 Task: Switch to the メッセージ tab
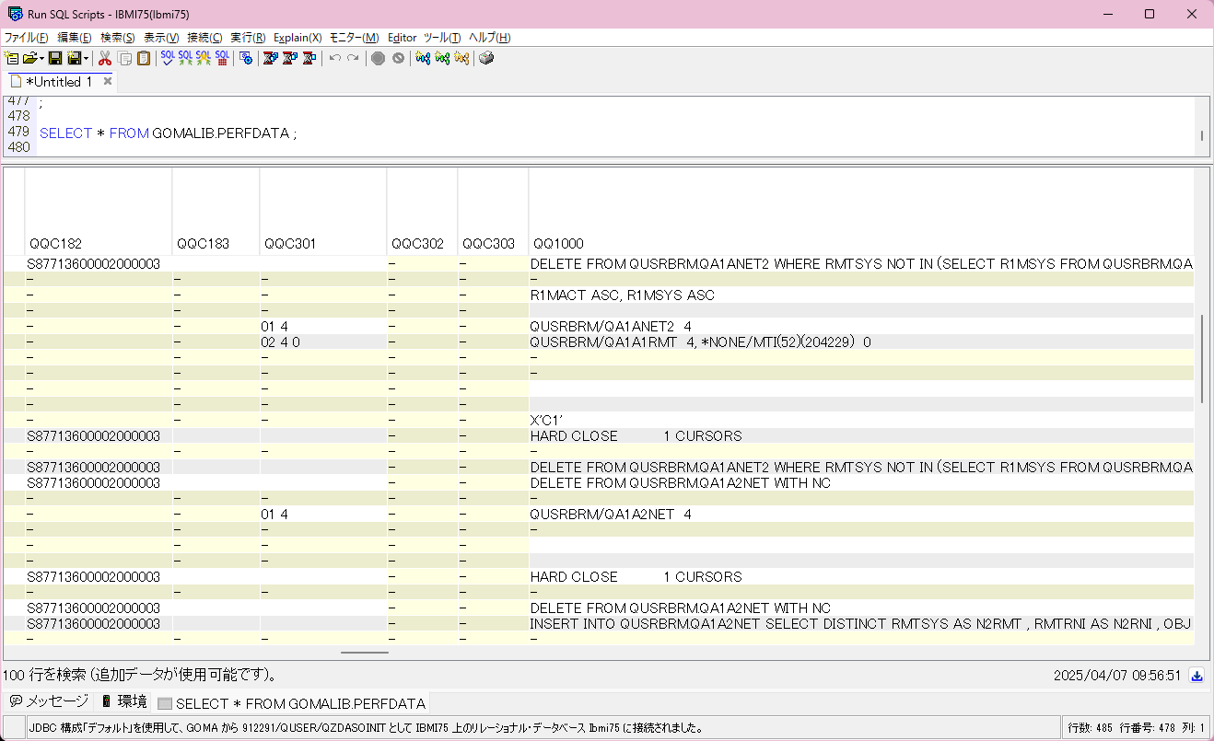tap(49, 701)
